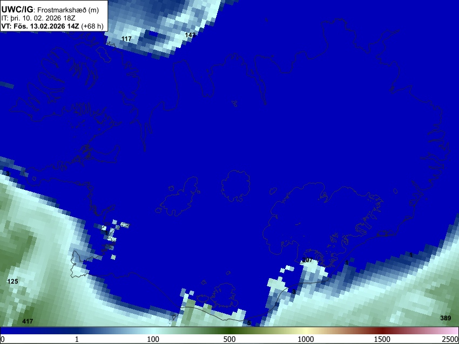
Task: Click the '1500' label on the color scale
Action: click(x=382, y=339)
